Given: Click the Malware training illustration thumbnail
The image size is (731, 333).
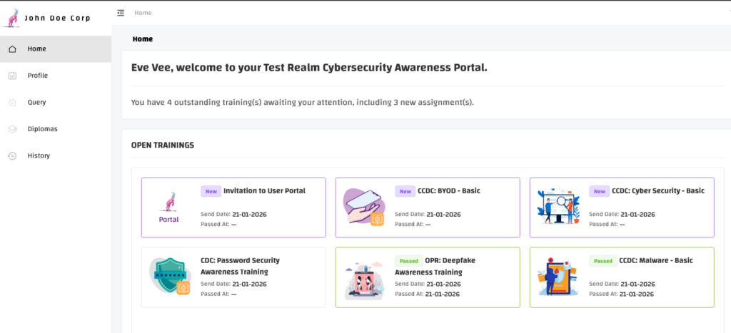Looking at the screenshot, I should (558, 277).
